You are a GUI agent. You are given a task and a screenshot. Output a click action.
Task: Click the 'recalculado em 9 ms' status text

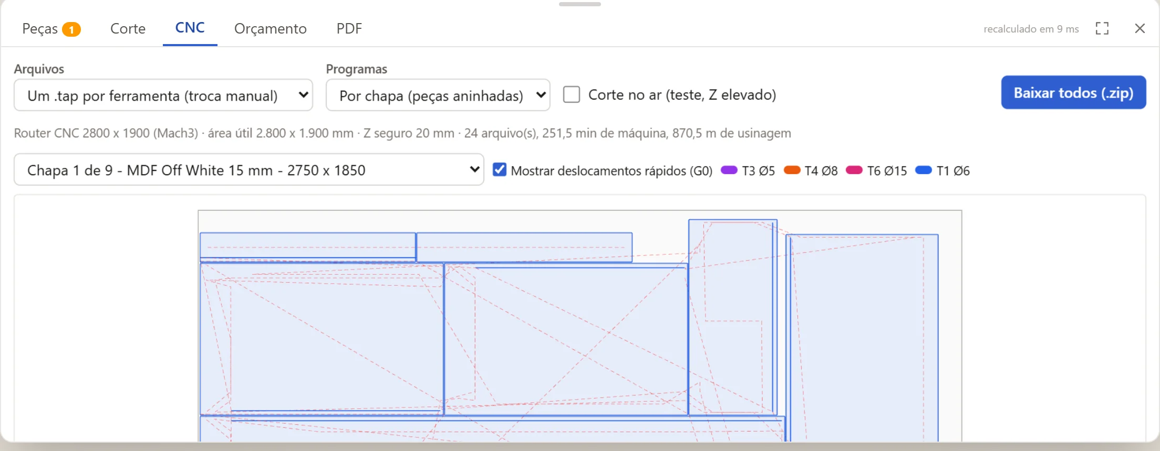click(1031, 29)
